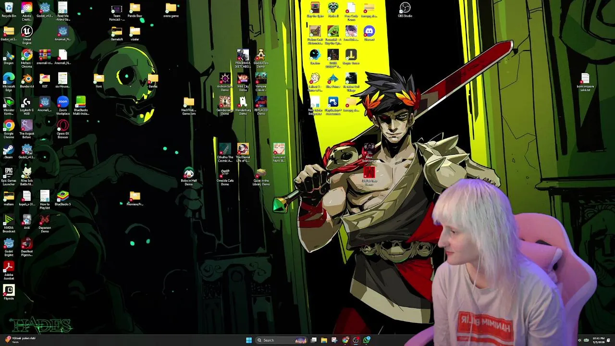Open Quiet in the Library Demo
This screenshot has height=346, width=615.
pyautogui.click(x=261, y=177)
